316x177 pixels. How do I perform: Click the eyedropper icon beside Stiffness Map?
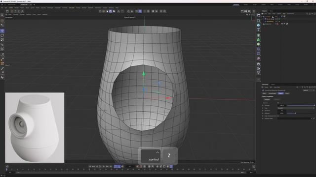point(314,118)
